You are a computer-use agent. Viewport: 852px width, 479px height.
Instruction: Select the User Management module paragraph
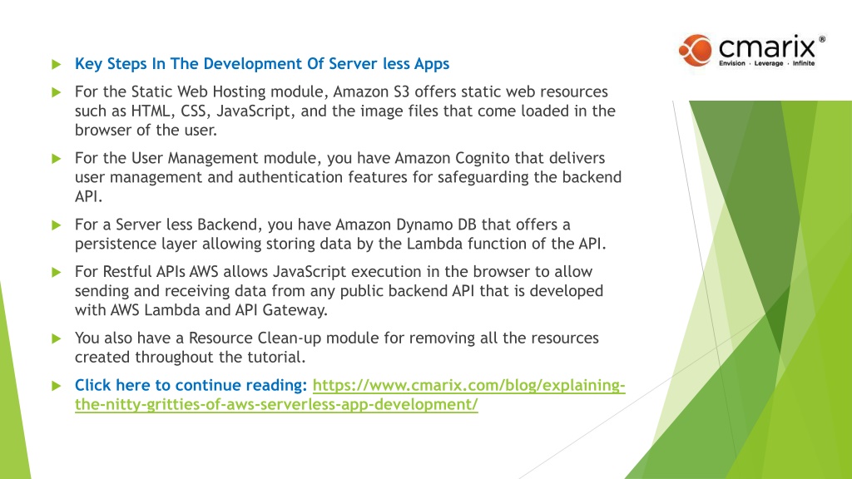pyautogui.click(x=348, y=177)
